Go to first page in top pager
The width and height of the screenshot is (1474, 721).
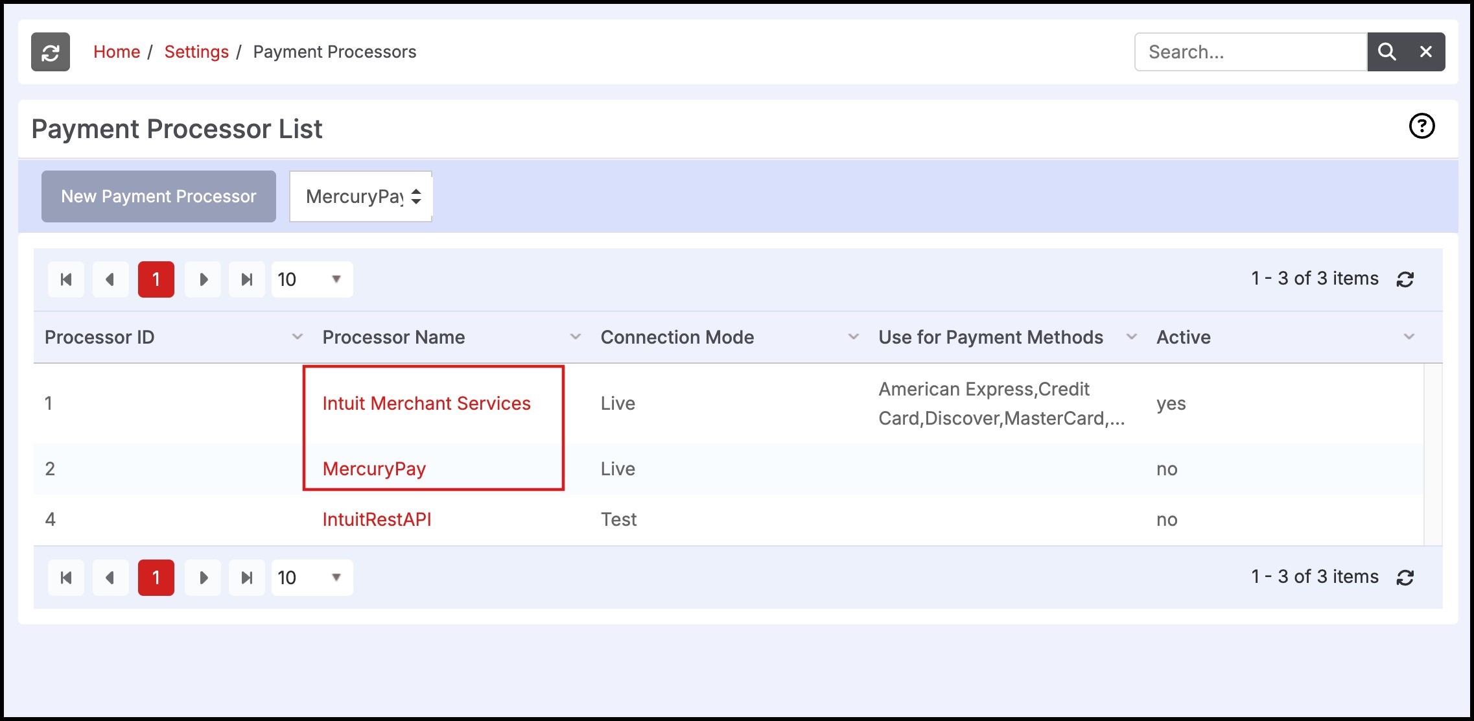66,279
